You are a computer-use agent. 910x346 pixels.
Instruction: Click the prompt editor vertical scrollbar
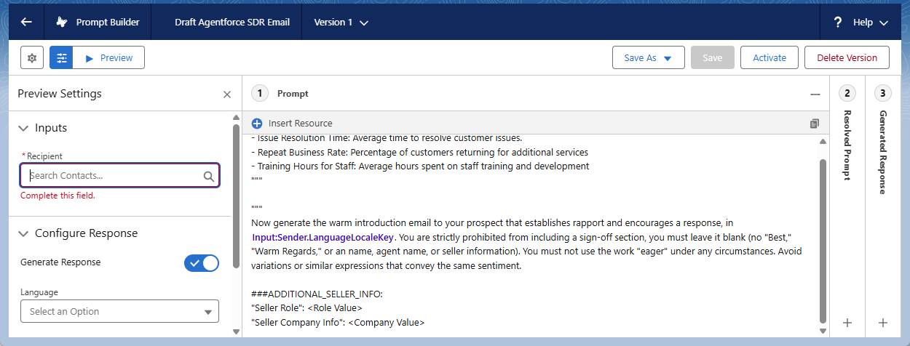[823, 240]
